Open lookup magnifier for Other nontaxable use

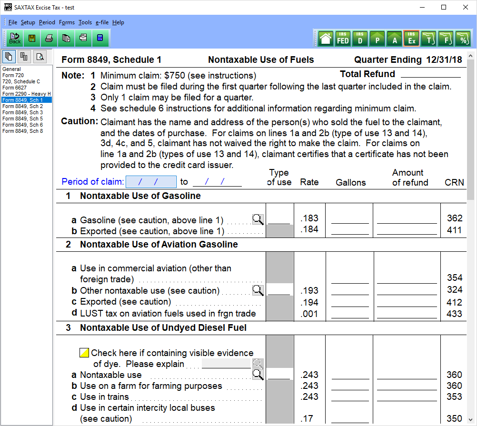(x=258, y=290)
